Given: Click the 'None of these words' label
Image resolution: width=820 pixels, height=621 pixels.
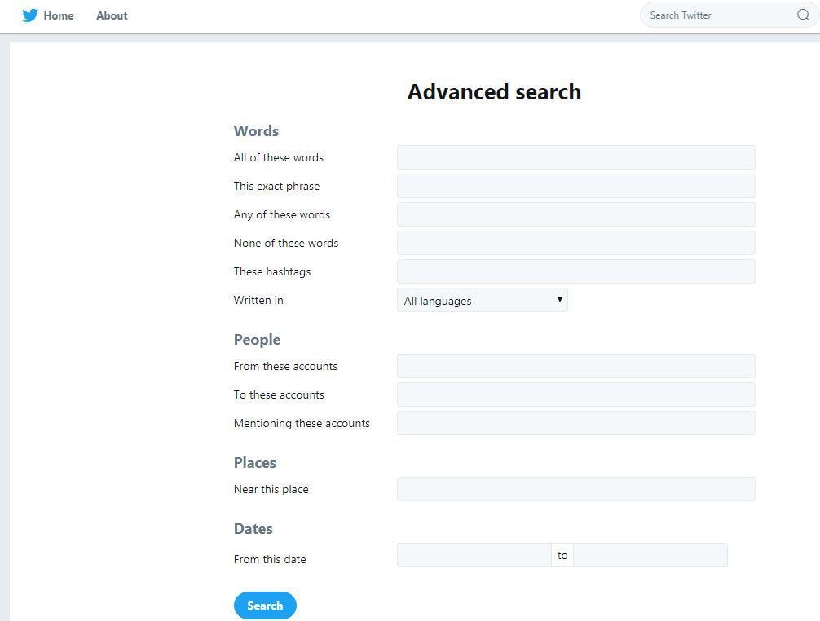Looking at the screenshot, I should click(286, 243).
